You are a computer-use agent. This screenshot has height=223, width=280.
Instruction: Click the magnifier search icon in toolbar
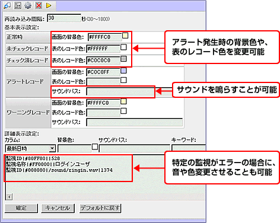point(7,5)
